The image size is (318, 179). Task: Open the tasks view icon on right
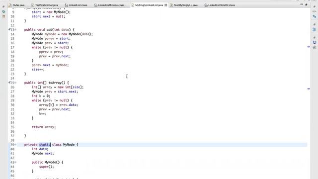coord(315,47)
